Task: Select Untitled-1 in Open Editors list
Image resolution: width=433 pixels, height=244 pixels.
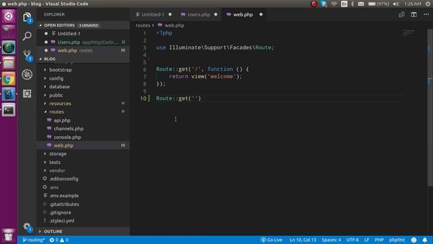Action: (83, 33)
